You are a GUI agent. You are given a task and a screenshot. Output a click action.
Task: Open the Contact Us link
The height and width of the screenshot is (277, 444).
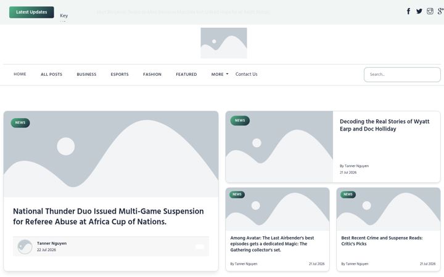[246, 74]
